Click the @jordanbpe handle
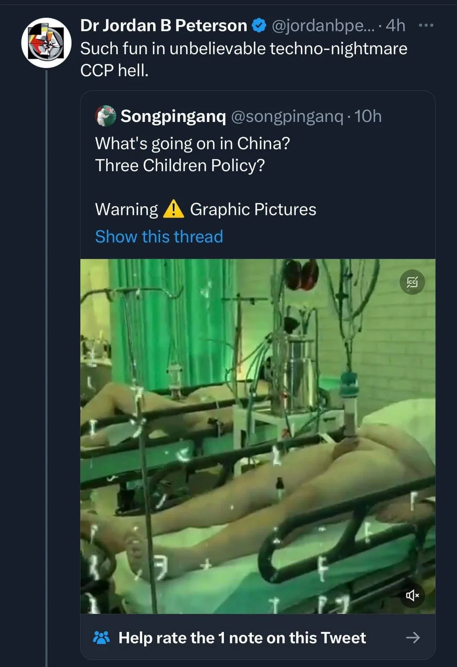 (323, 26)
